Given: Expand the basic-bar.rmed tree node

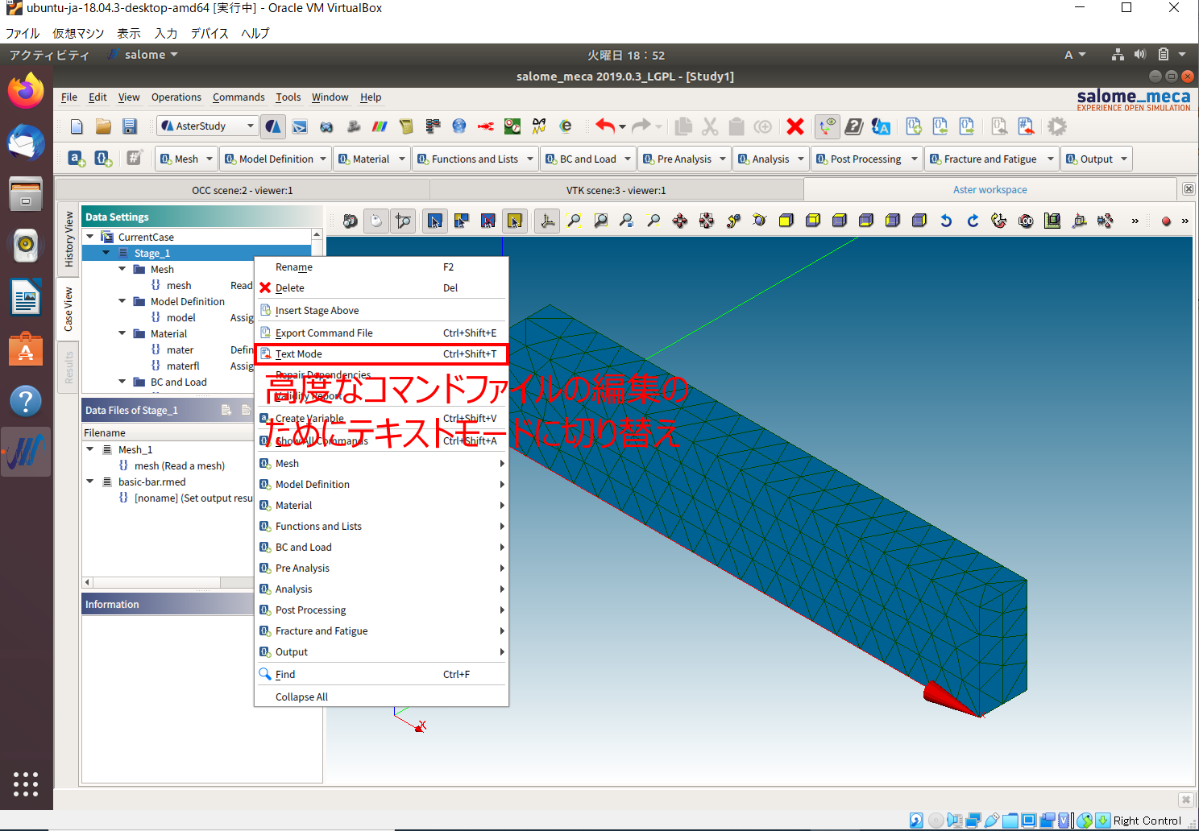Looking at the screenshot, I should point(89,482).
